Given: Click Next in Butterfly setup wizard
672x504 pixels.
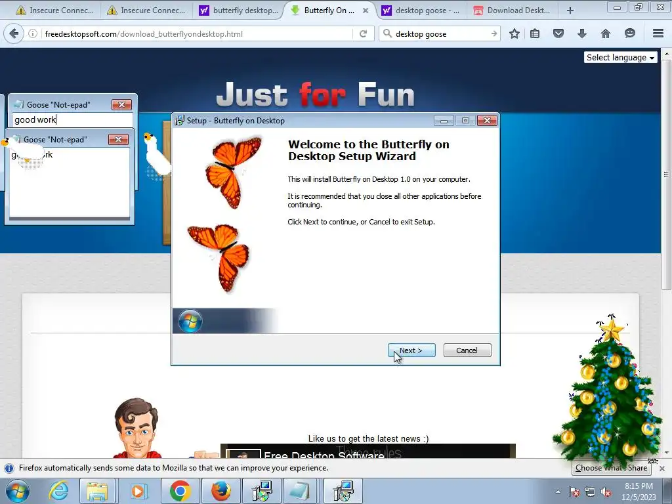Looking at the screenshot, I should coord(411,350).
